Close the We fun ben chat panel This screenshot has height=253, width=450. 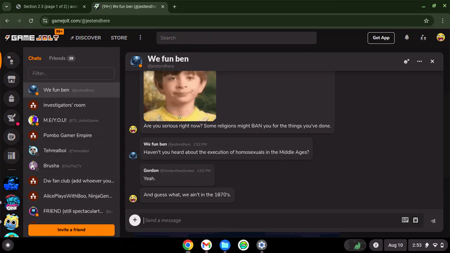pyautogui.click(x=432, y=61)
